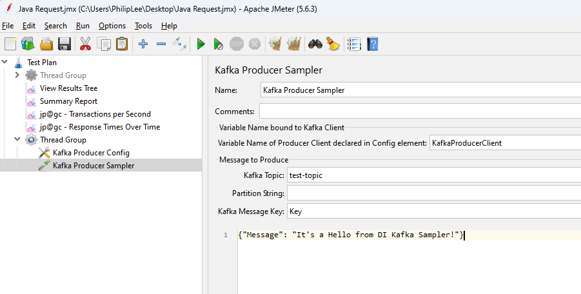Click the Cut scissors icon

[85, 44]
